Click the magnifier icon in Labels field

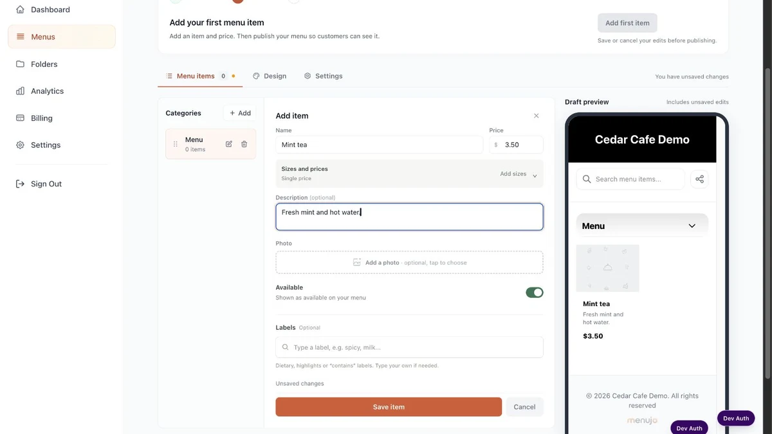click(285, 347)
